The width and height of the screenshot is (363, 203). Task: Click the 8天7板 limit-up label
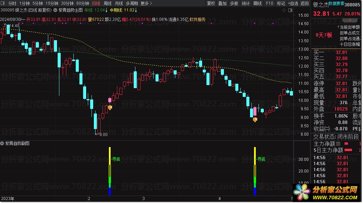click(x=324, y=35)
